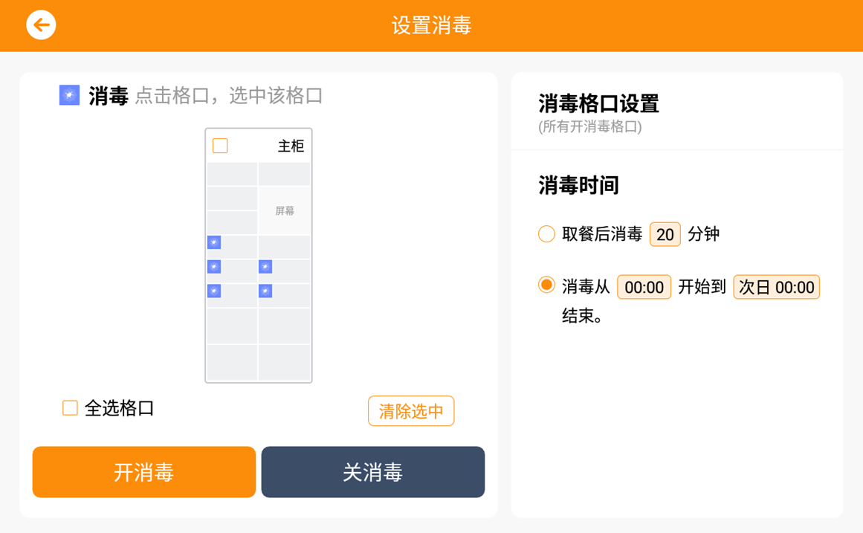Select the upper right-column disinfecting compartment
The image size is (863, 533).
click(x=284, y=271)
